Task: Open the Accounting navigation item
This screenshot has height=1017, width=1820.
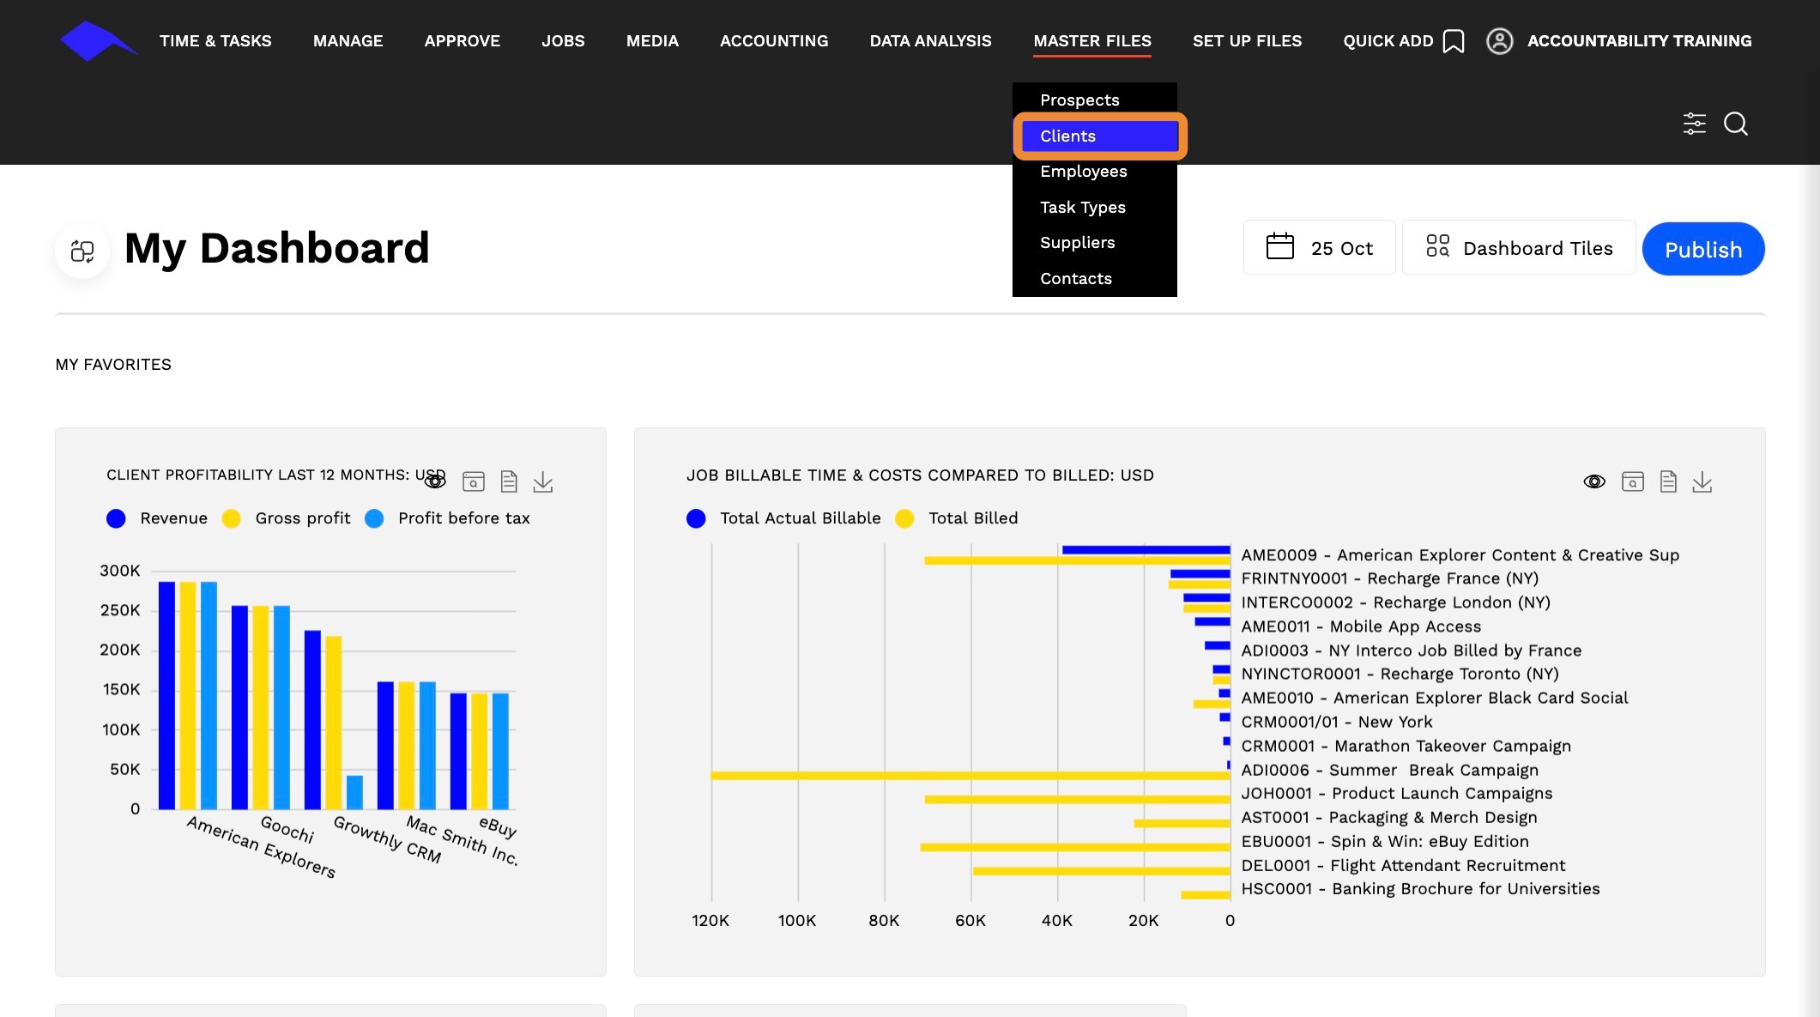Action: (x=773, y=41)
